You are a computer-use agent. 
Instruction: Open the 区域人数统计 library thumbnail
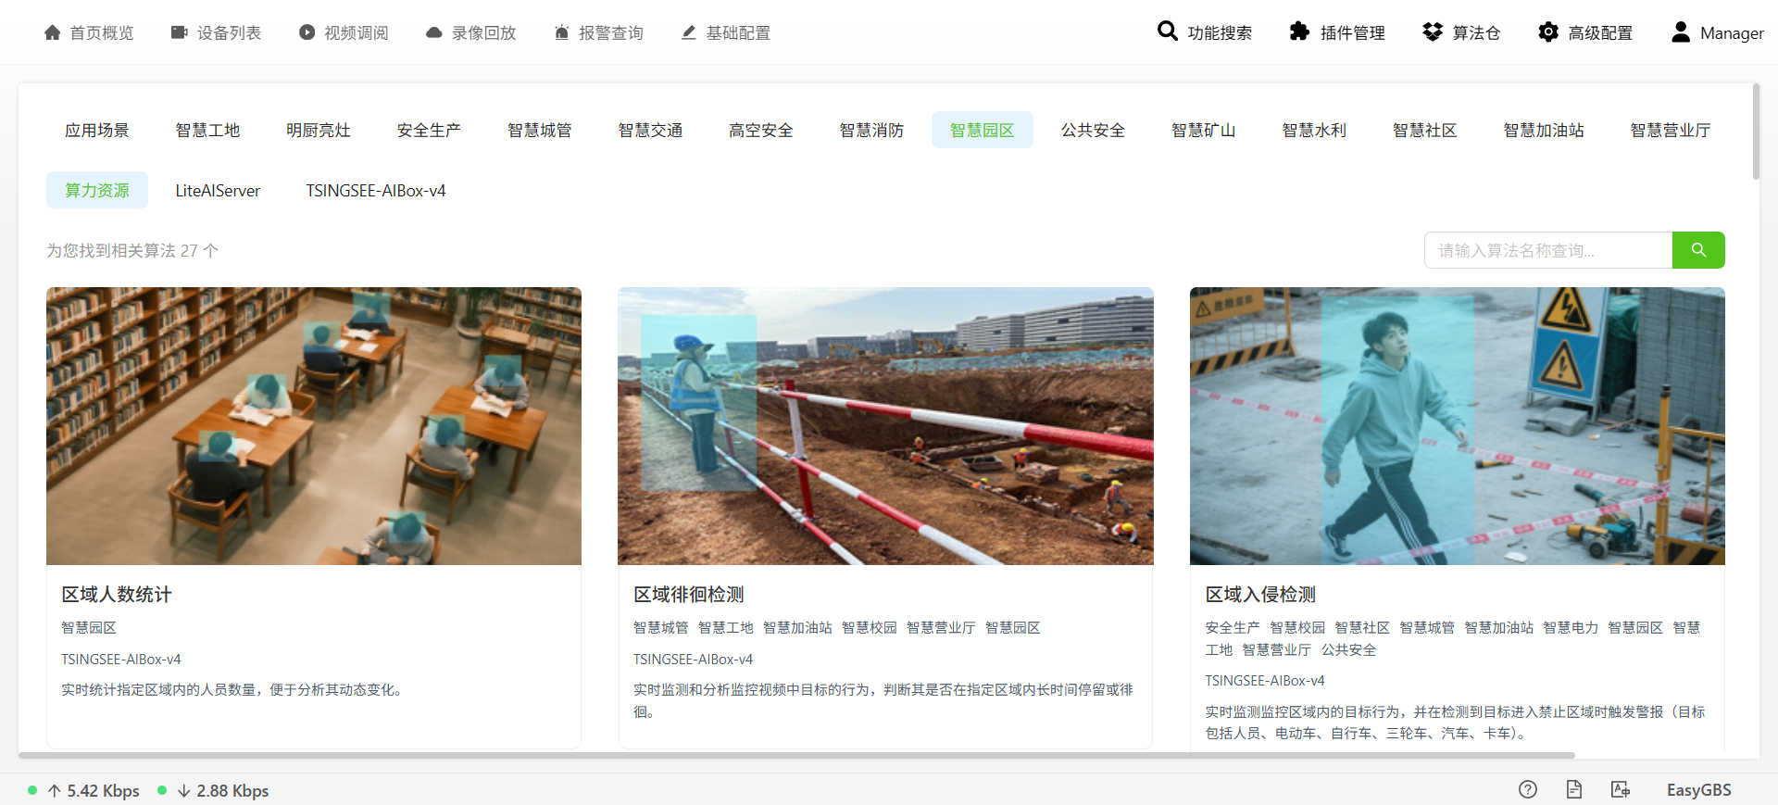tap(314, 426)
